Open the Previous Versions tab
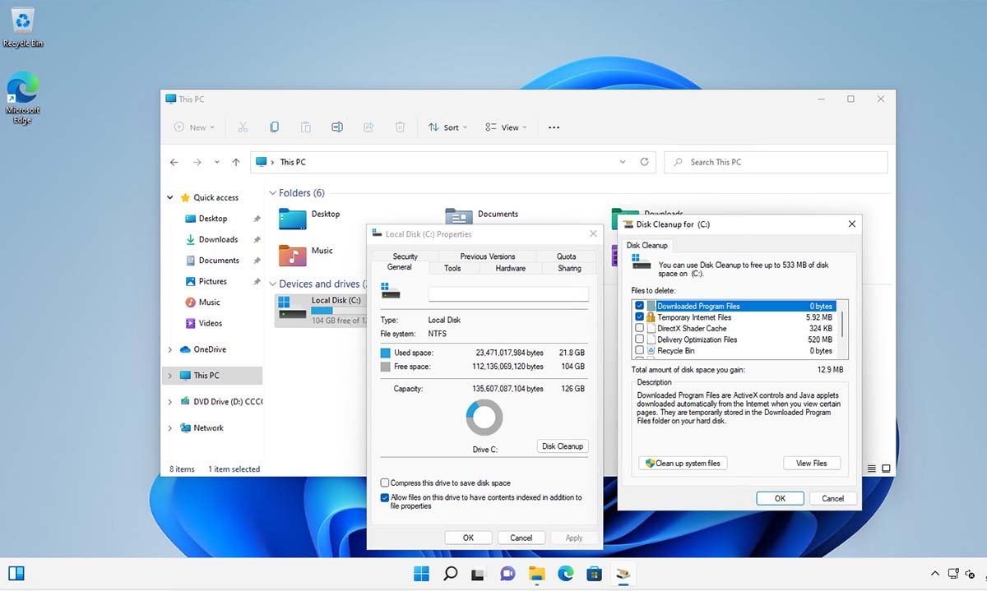987x591 pixels. (x=489, y=256)
